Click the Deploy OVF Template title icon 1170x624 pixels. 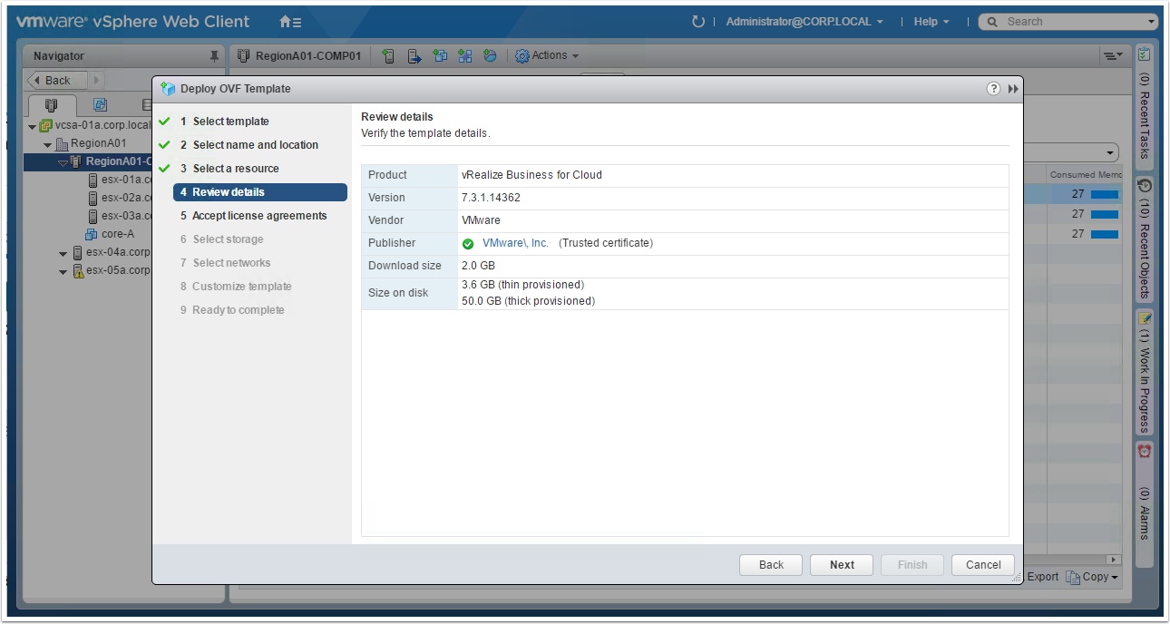pos(168,89)
